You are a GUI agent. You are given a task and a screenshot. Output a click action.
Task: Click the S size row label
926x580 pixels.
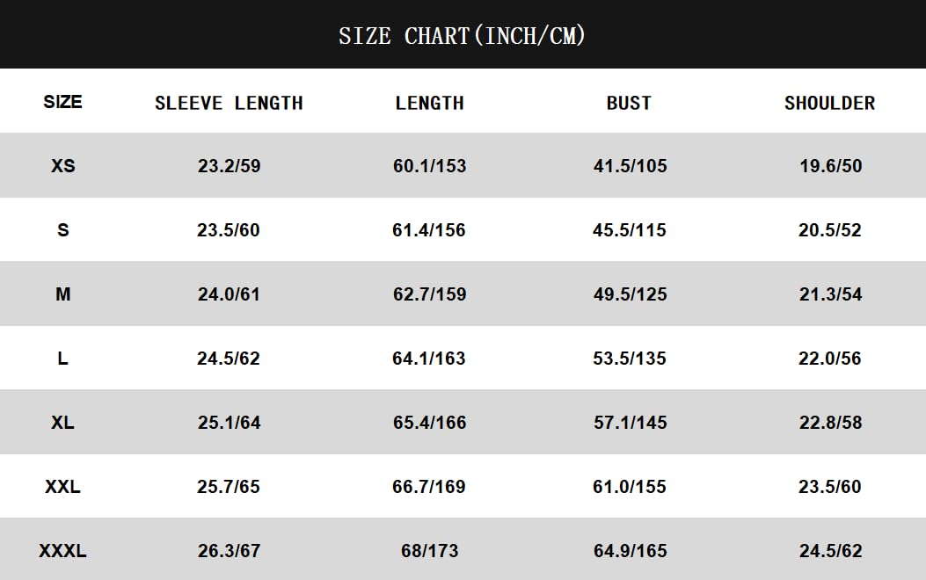(62, 230)
